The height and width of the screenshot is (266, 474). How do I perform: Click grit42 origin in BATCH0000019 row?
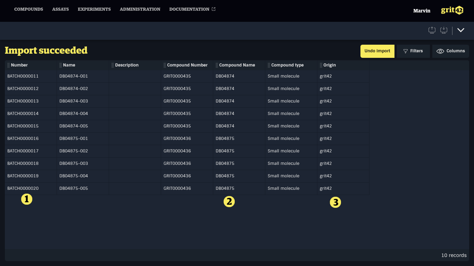(326, 176)
